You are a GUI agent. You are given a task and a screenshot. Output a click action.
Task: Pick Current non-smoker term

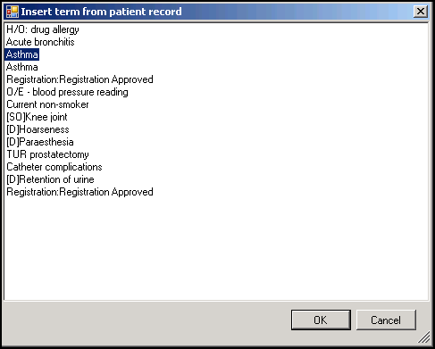47,104
